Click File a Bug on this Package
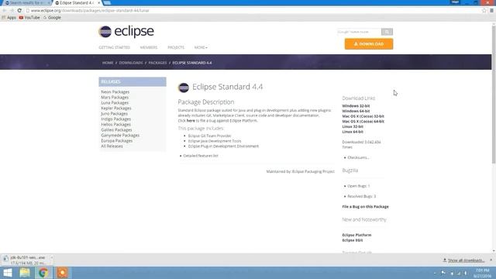Screen dimensions: 496x279 365,207
